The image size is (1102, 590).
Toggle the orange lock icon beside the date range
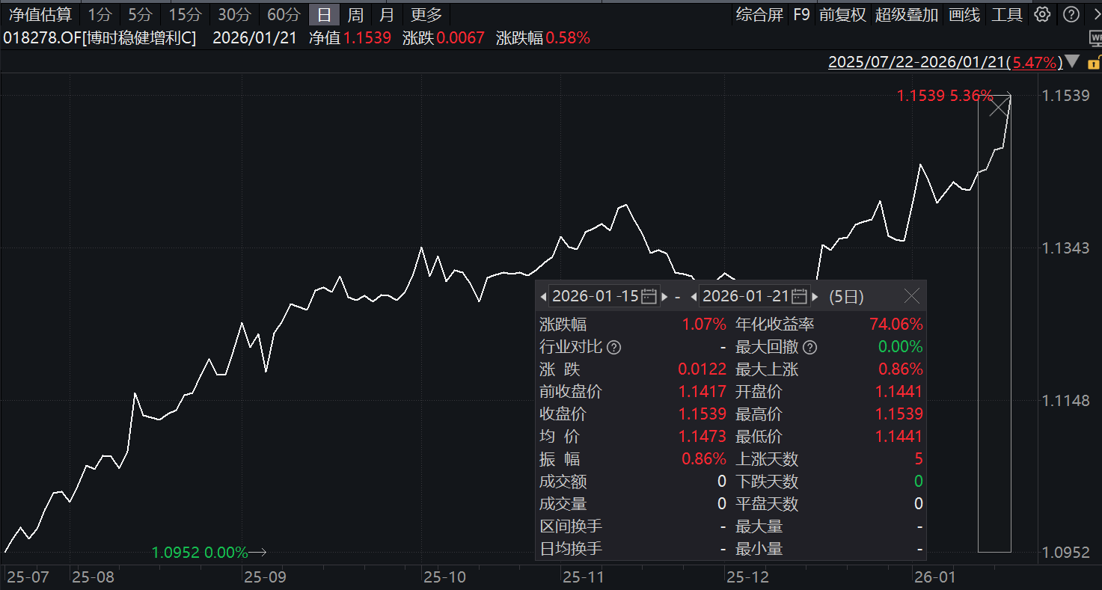(1093, 62)
